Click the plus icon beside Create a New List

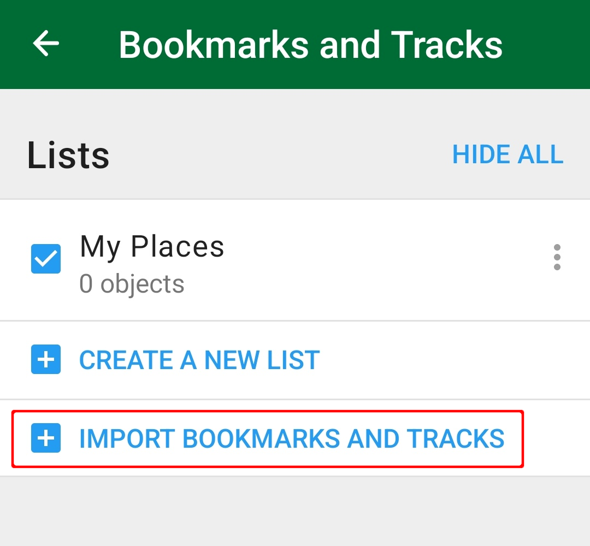(46, 359)
